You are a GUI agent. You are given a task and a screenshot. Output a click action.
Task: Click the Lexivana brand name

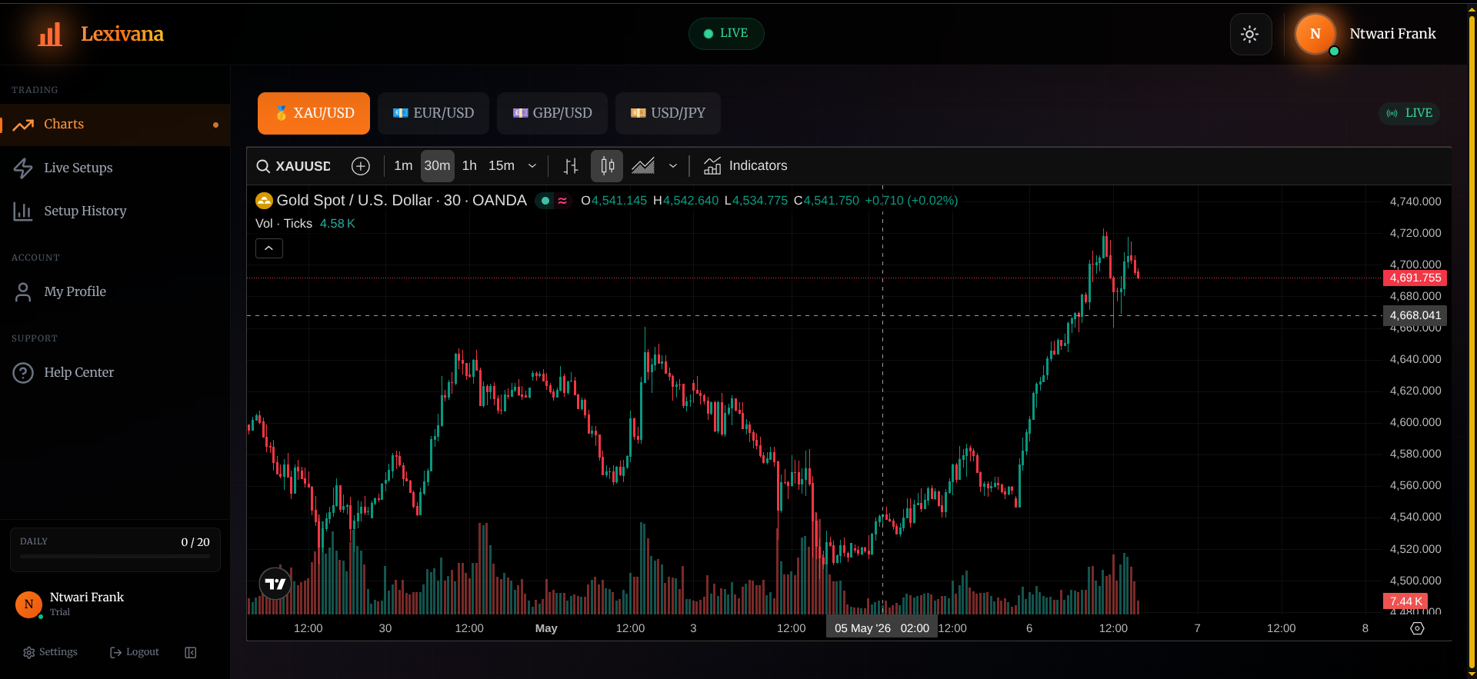122,34
